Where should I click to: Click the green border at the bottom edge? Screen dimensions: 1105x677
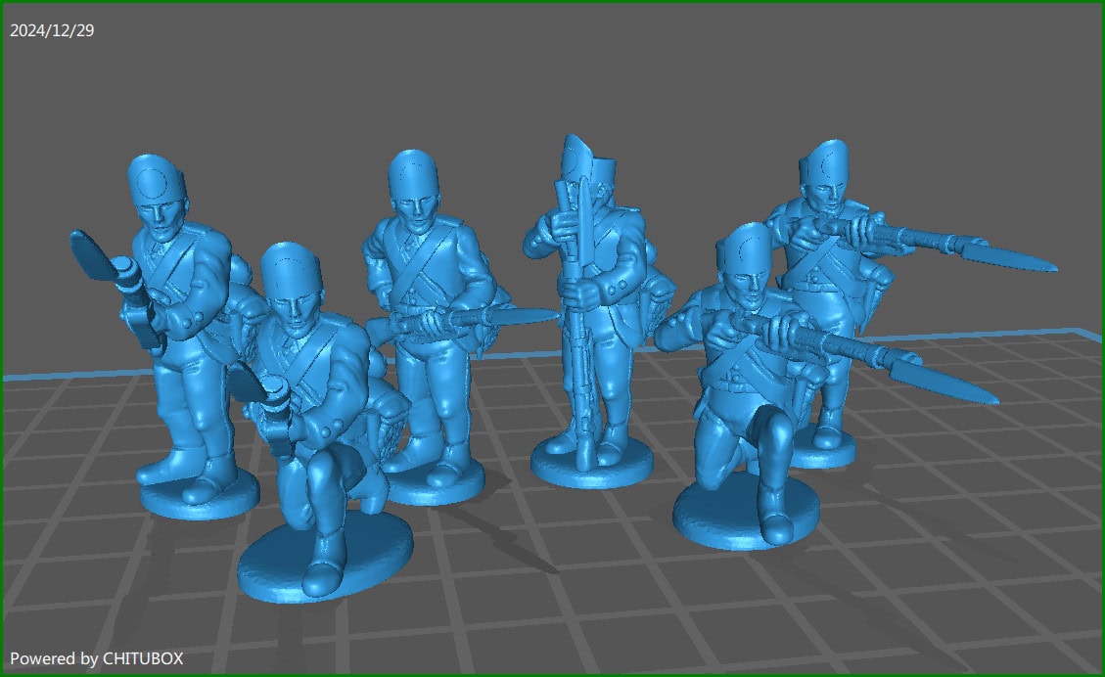coord(548,674)
